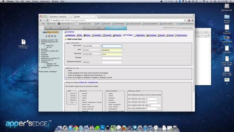Open the Host type dropdown
Screen dimensions: 234x132
pyautogui.click(x=92, y=50)
